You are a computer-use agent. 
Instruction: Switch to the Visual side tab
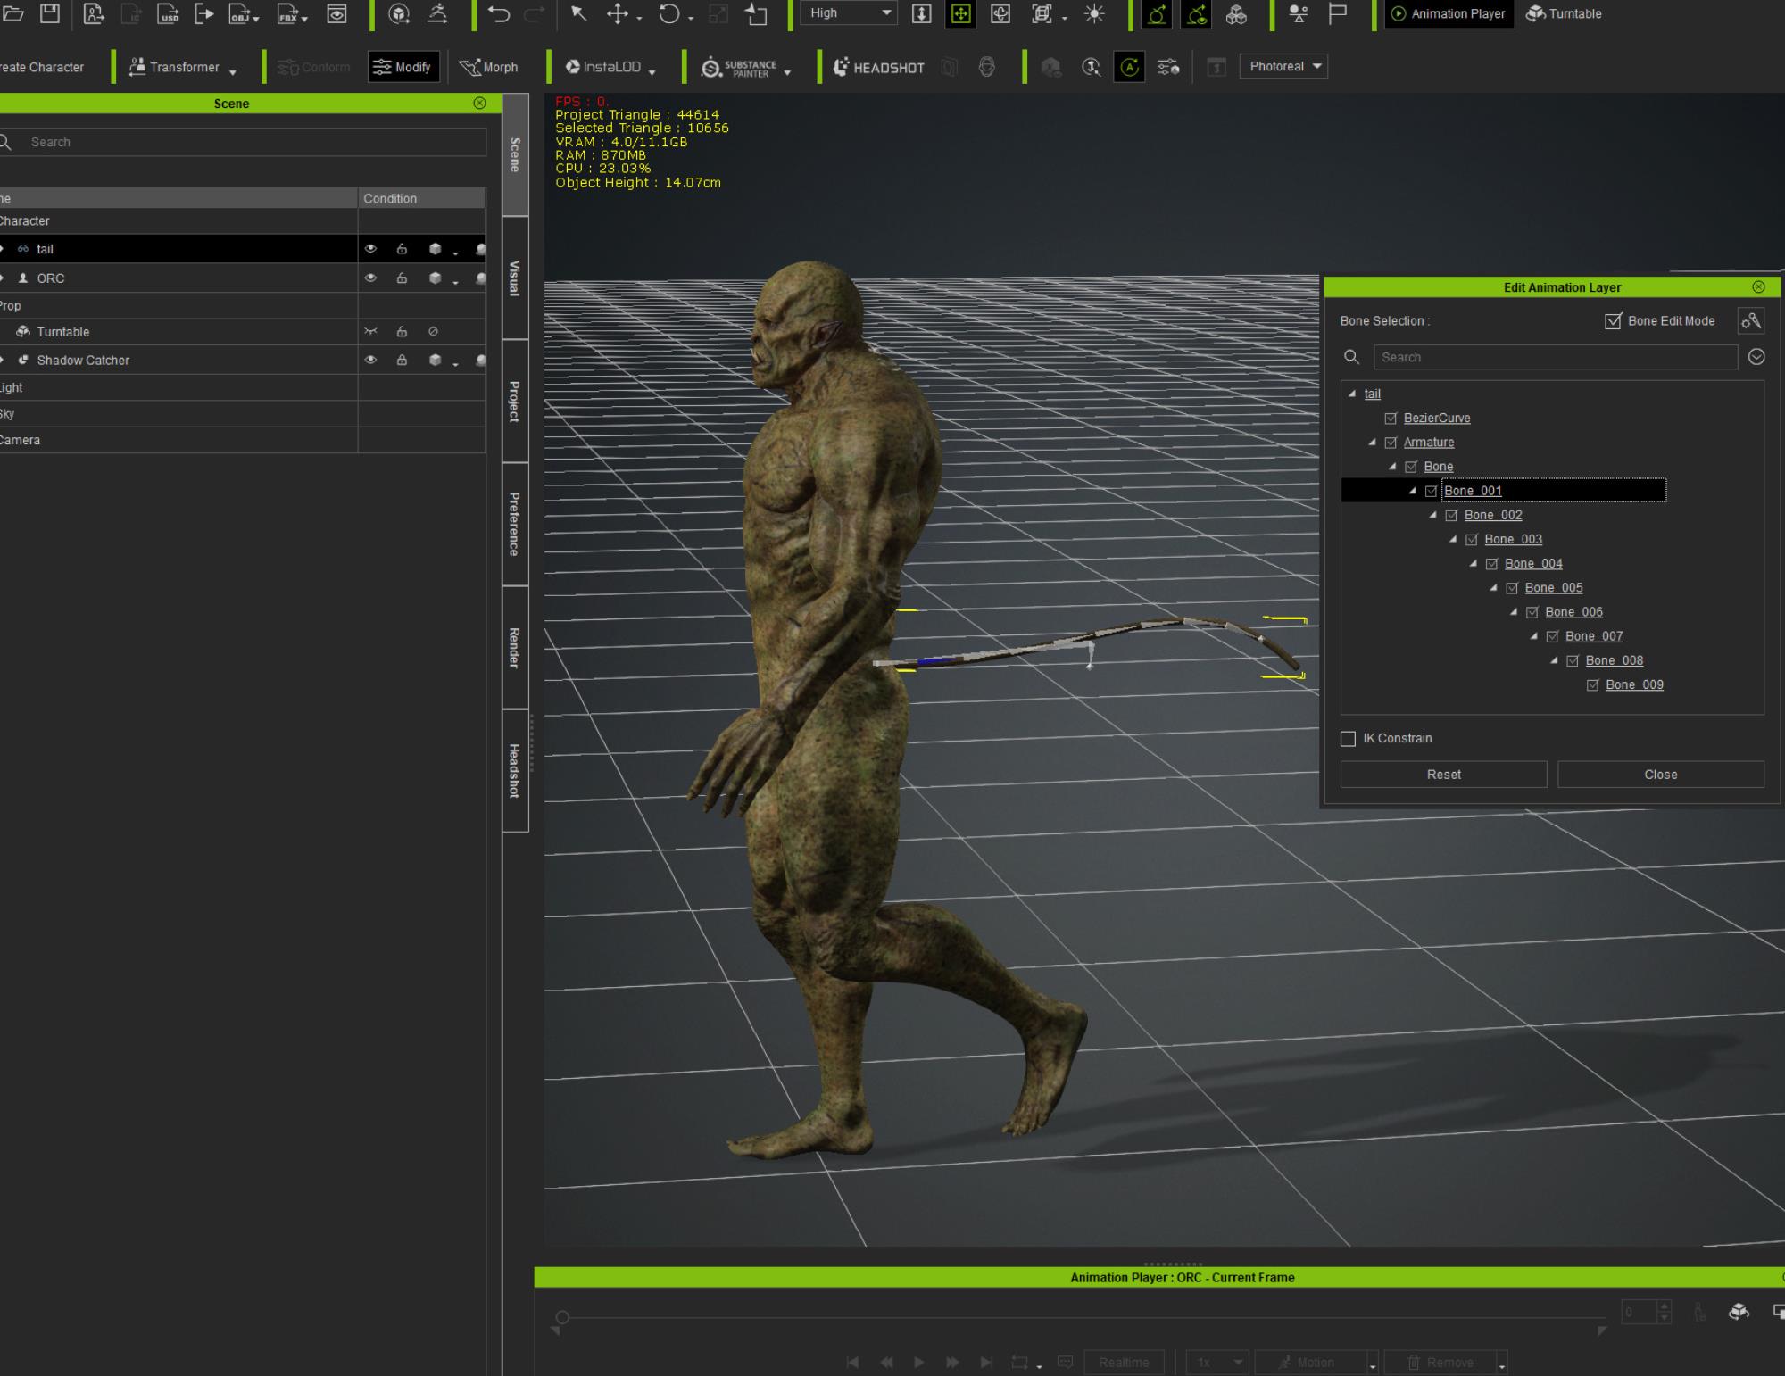(515, 278)
